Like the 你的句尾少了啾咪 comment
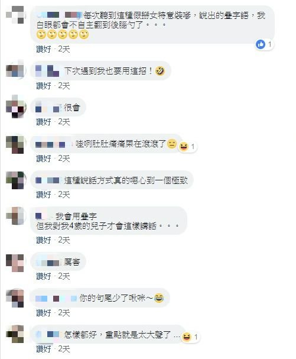Viewport: 296px width, 359px height. (x=44, y=313)
